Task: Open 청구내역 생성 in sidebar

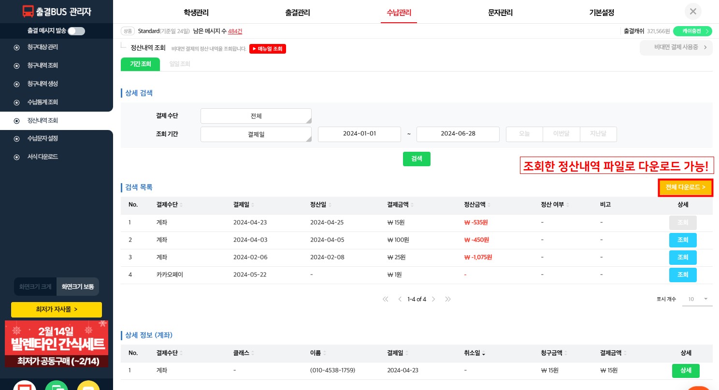Action: coord(43,84)
